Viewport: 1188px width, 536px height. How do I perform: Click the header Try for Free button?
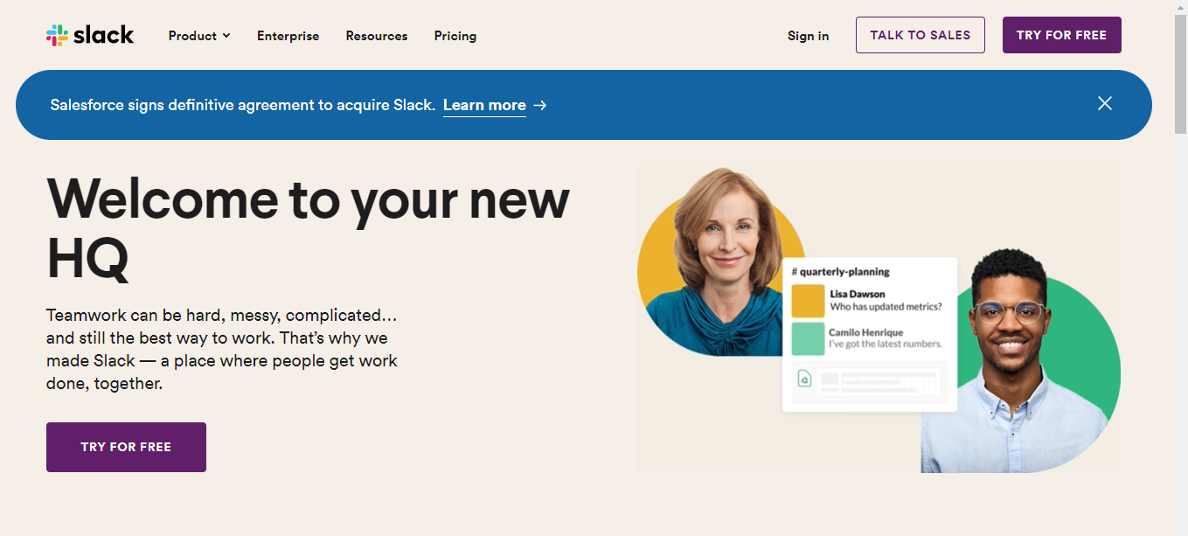pyautogui.click(x=1061, y=35)
